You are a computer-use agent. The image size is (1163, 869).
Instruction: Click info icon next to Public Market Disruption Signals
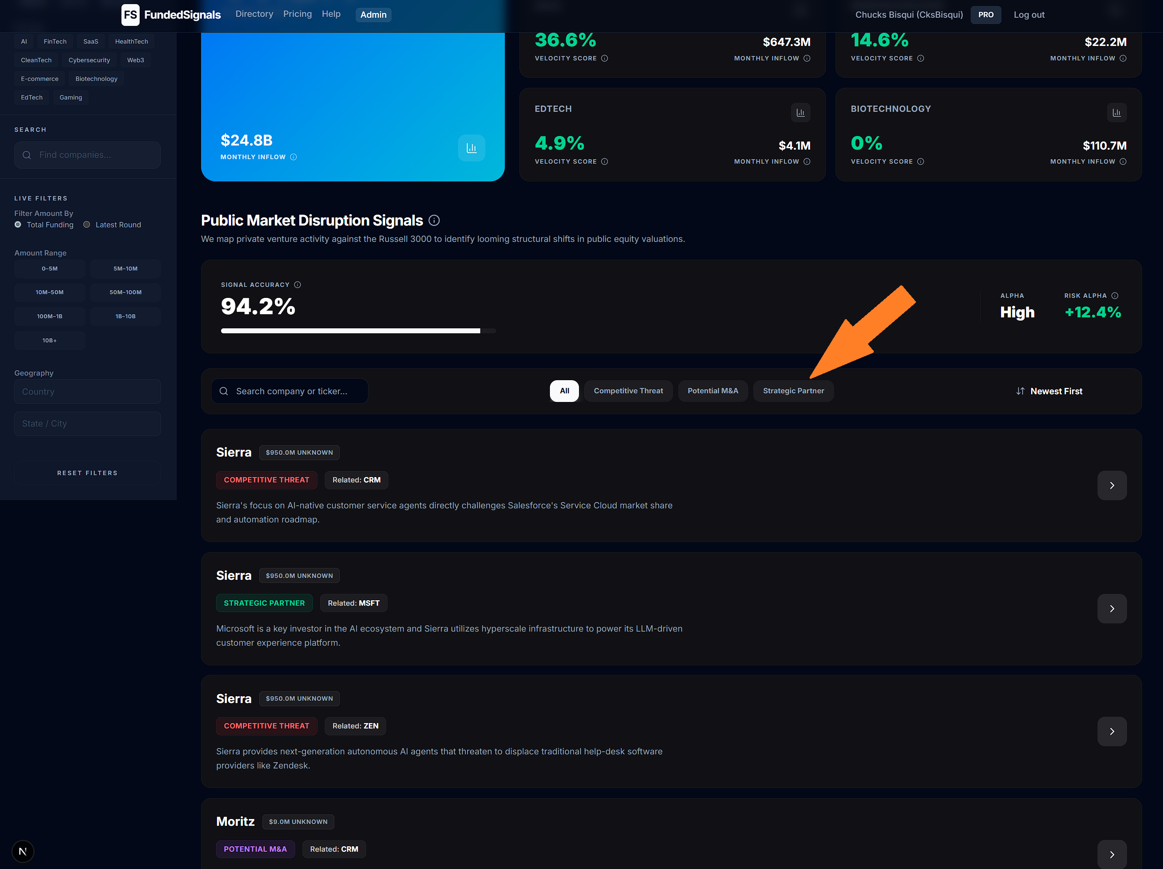tap(434, 220)
